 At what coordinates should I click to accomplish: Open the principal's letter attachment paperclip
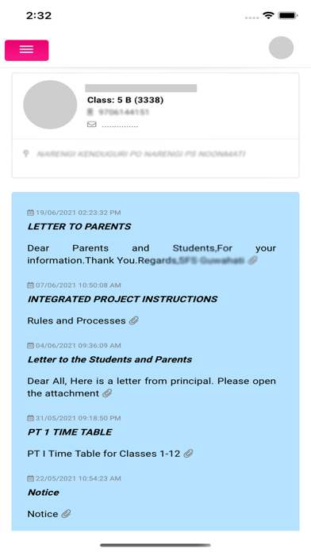(107, 393)
